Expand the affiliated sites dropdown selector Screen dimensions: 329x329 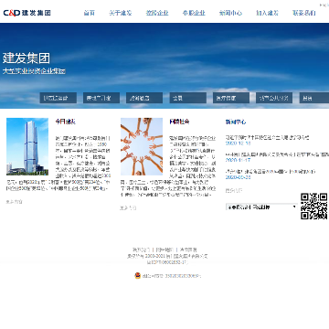point(261,207)
